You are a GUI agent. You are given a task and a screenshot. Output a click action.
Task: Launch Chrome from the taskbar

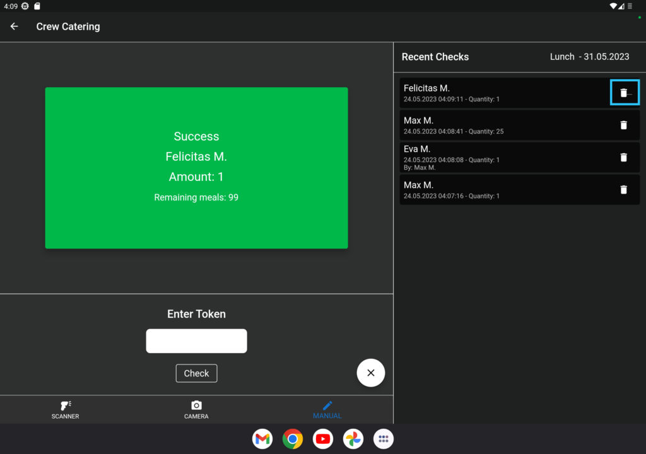[x=293, y=439]
